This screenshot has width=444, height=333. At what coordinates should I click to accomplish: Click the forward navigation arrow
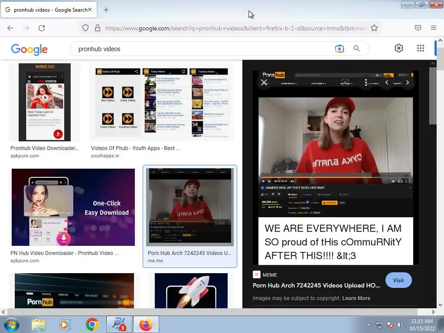pyautogui.click(x=26, y=28)
